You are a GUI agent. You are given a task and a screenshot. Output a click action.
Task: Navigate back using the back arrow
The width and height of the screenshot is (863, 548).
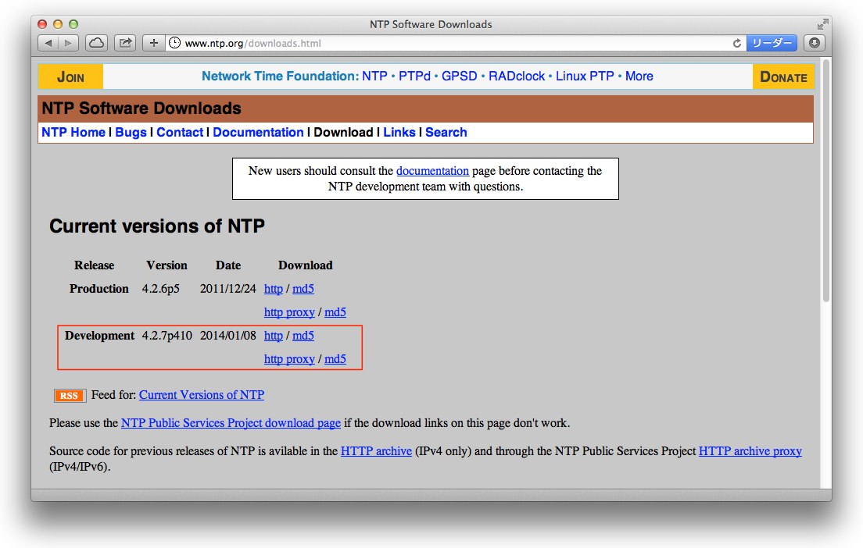pyautogui.click(x=50, y=43)
